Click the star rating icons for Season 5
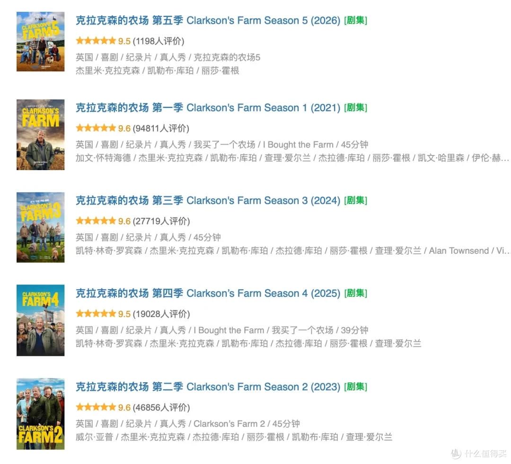 pos(96,41)
